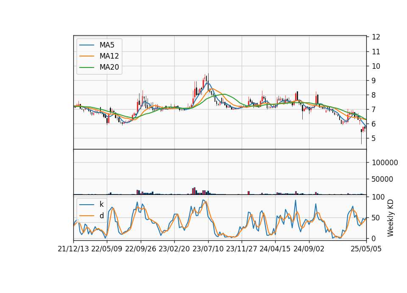Click the green MA20 legend line sample

click(86, 68)
